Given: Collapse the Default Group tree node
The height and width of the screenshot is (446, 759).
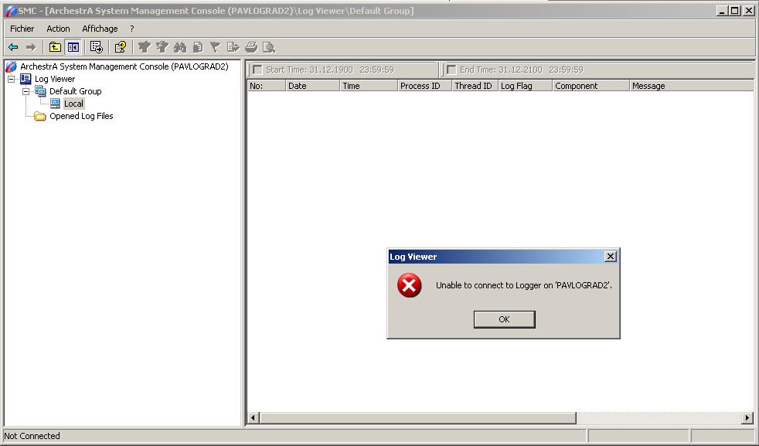Looking at the screenshot, I should 26,91.
